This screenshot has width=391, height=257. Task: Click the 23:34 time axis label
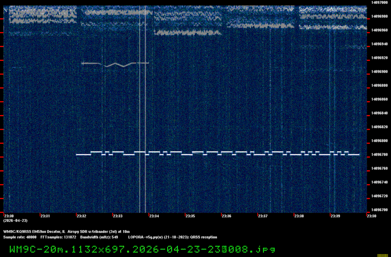[x=154, y=216]
